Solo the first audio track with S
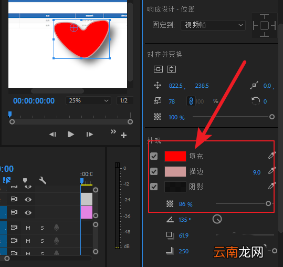The width and height of the screenshot is (283, 267). pyautogui.click(x=42, y=228)
